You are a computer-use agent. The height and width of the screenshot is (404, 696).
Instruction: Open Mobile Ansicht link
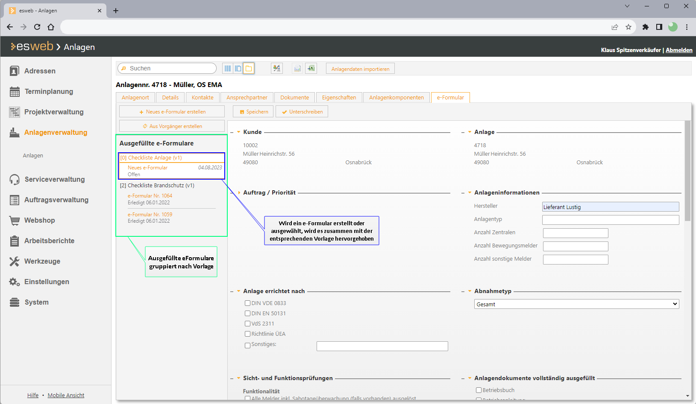click(66, 395)
